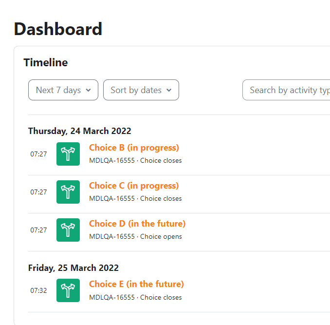
Task: Click Choice opens text under Choice D
Action: [x=161, y=236]
